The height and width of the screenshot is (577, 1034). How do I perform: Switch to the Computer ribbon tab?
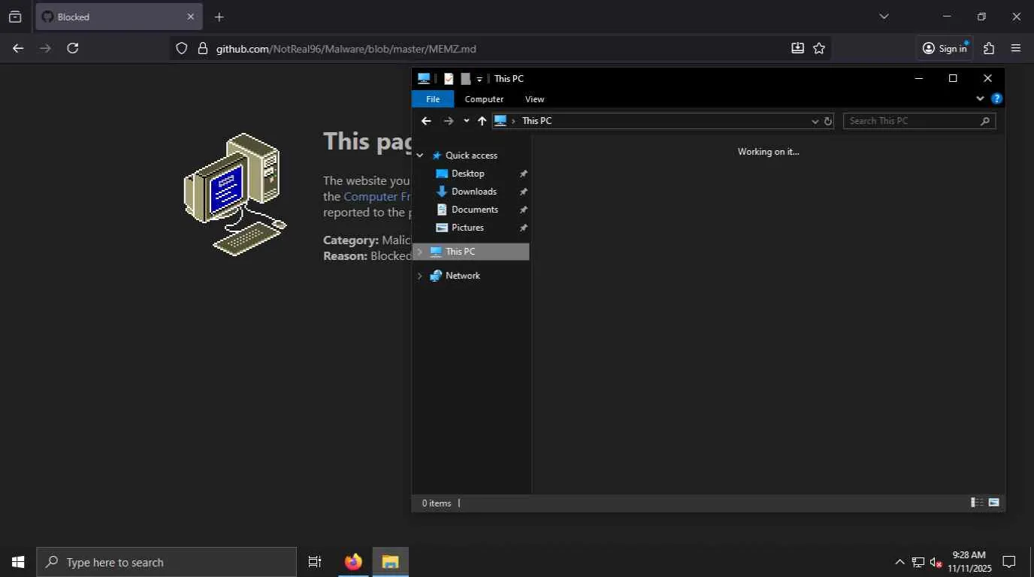point(484,99)
